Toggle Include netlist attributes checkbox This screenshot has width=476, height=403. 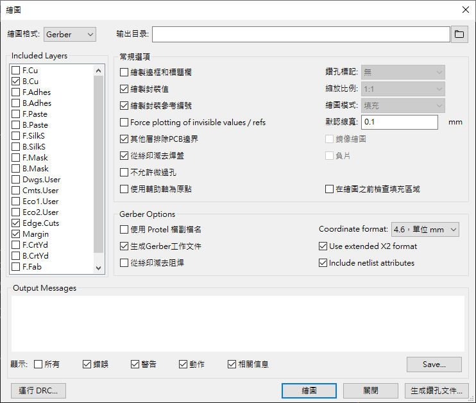pos(323,263)
